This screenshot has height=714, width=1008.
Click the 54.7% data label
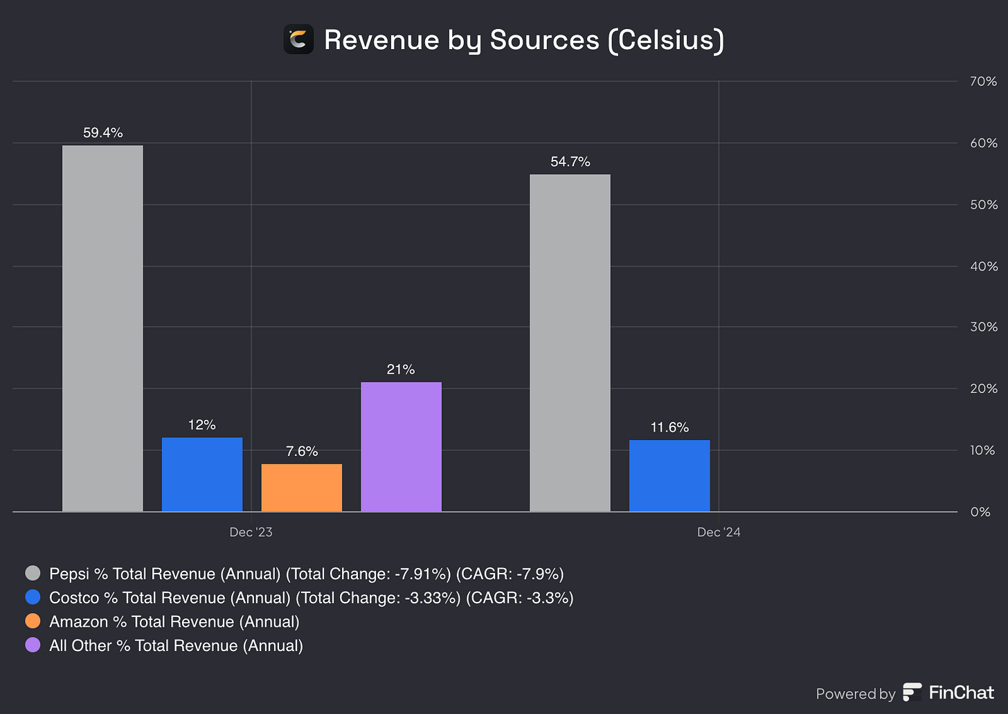click(570, 162)
